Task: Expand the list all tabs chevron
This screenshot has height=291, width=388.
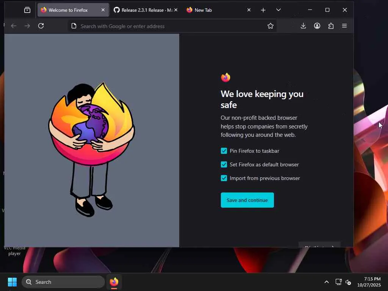Action: pyautogui.click(x=278, y=10)
